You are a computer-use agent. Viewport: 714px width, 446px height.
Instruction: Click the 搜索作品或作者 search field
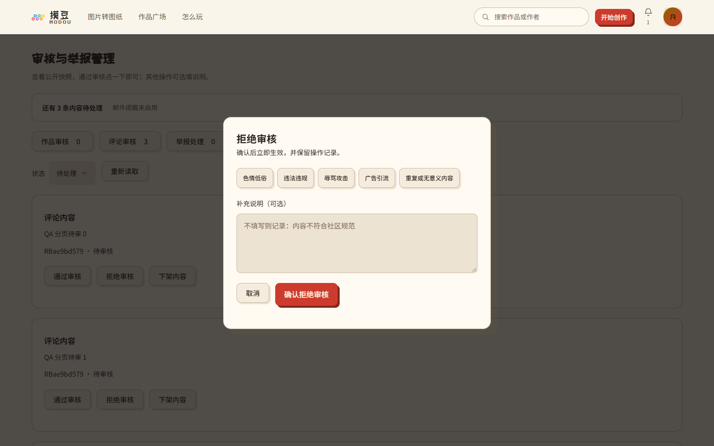tap(532, 17)
